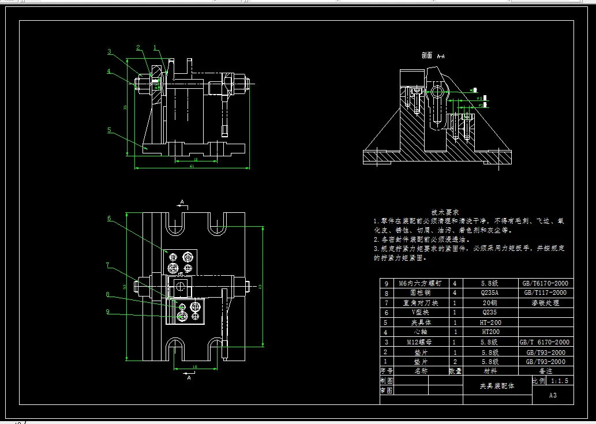Screen dimensions: 596x424
Task: Click the '夹具体' name cell in row 5
Action: (421, 322)
